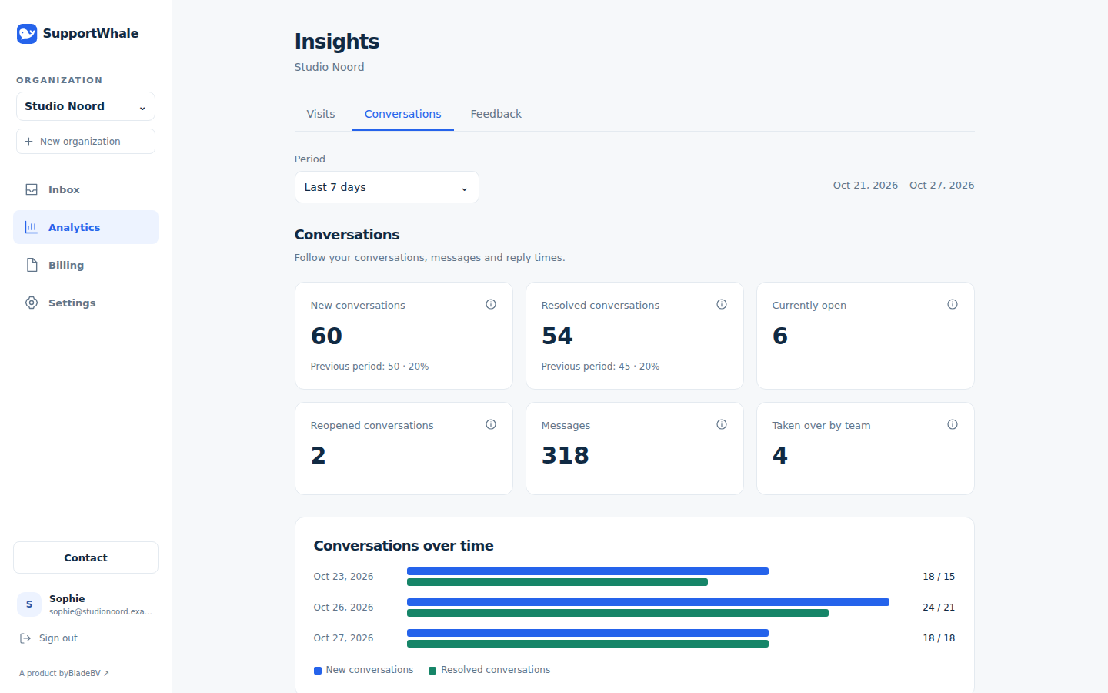Click Previous period: 50 · 20% text
Image resolution: width=1108 pixels, height=693 pixels.
(x=369, y=366)
